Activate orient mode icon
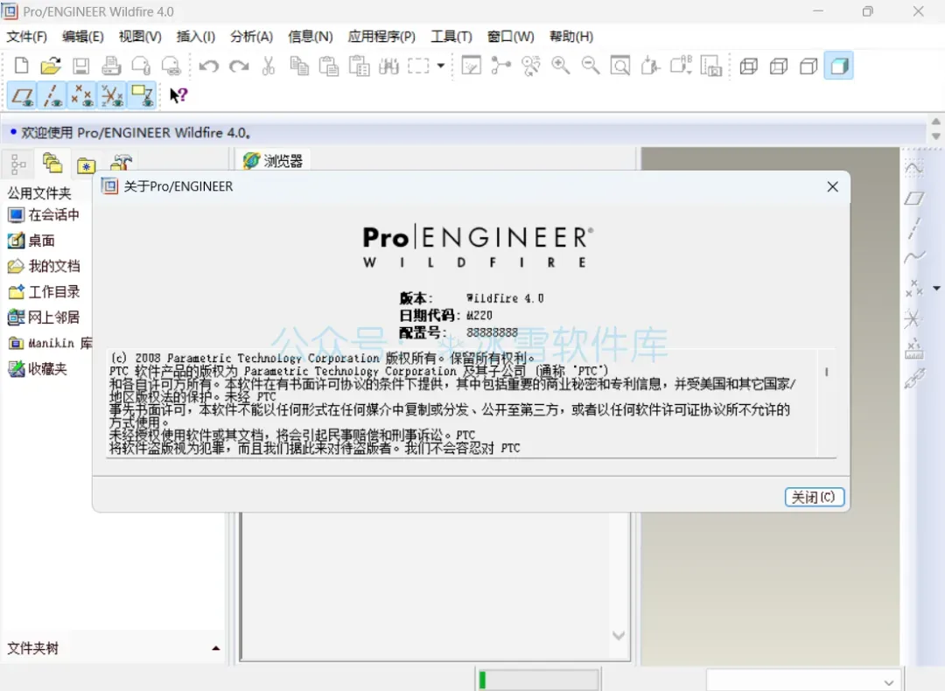Image resolution: width=945 pixels, height=691 pixels. click(531, 66)
